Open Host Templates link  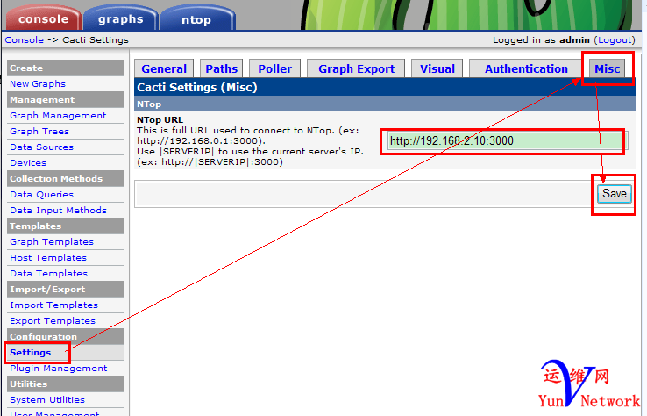pyautogui.click(x=48, y=258)
